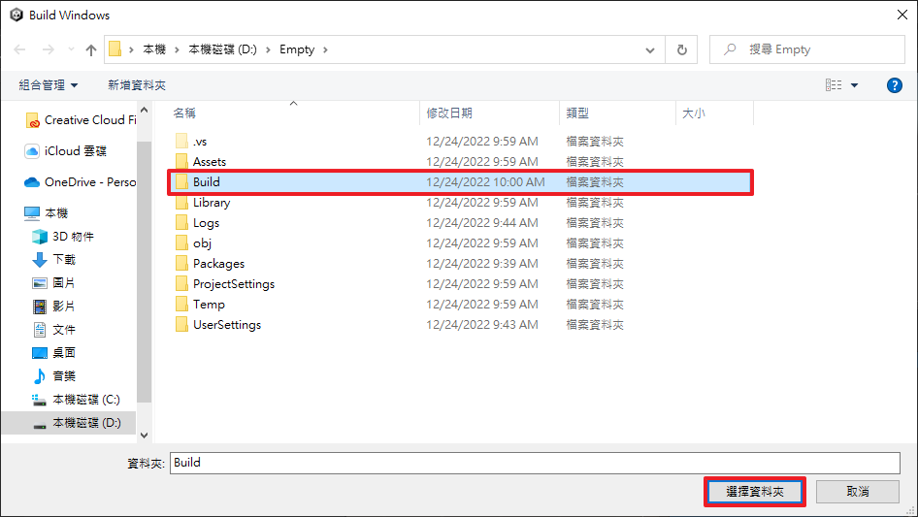Sort by 修改日期 column header
Viewport: 918px width, 517px height.
tap(449, 113)
